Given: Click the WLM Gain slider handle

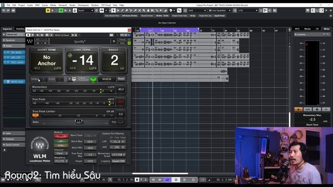Looking at the screenshot, I should click(79, 122).
